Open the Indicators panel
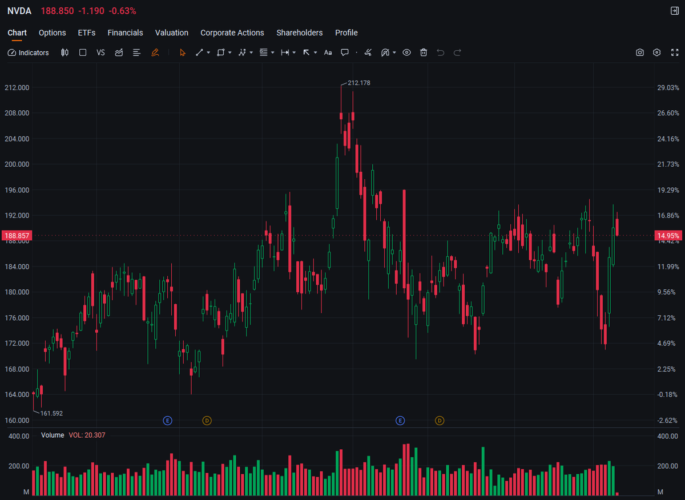 (x=29, y=53)
